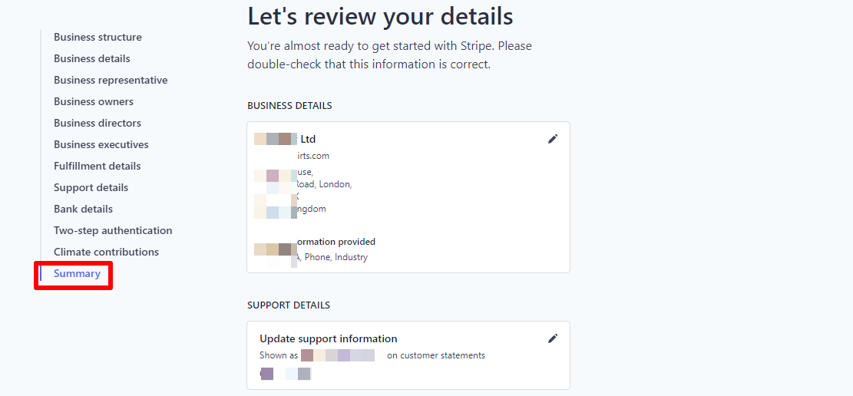Go to Business details in sidebar

click(92, 58)
